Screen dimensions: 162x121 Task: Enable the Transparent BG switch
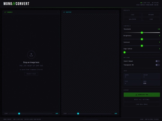(x=158, y=65)
